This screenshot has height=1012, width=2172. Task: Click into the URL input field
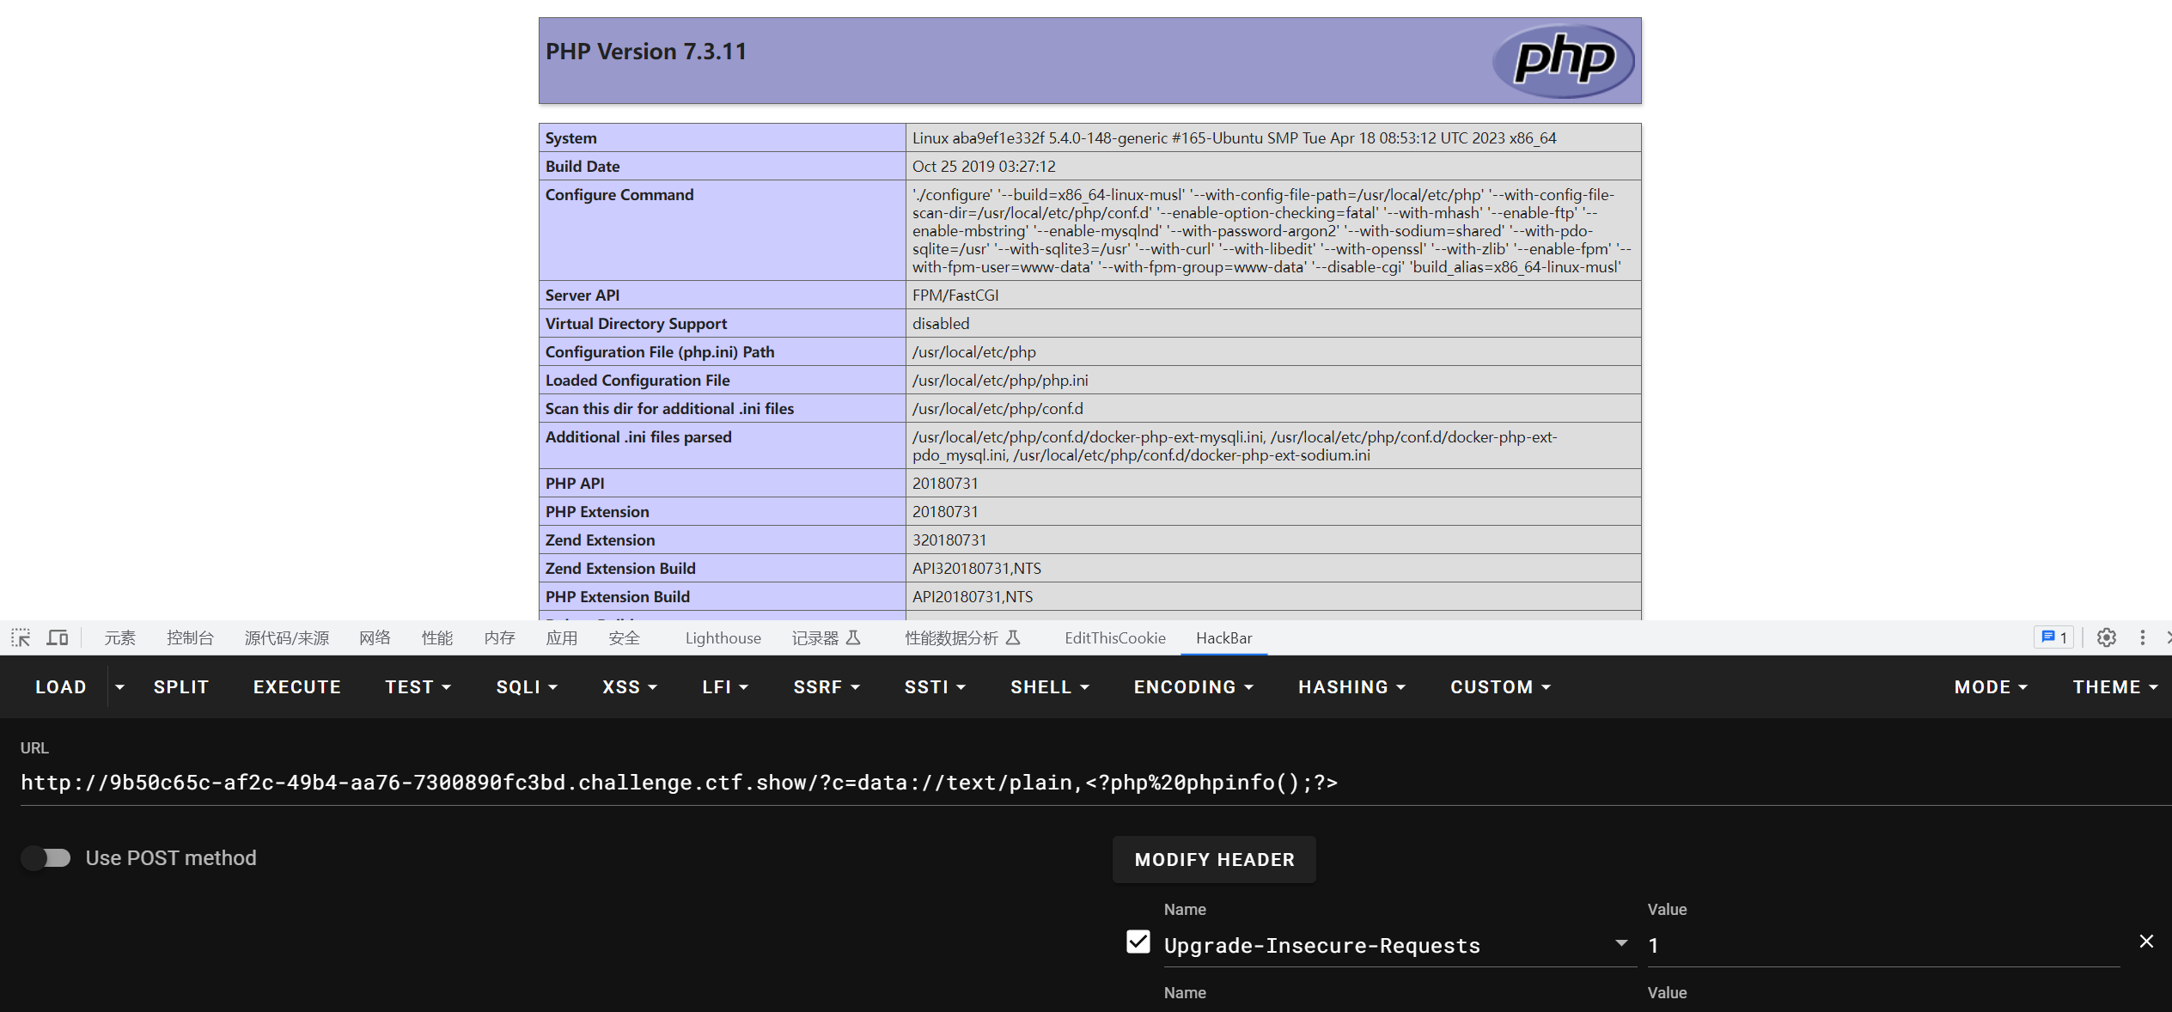point(679,783)
